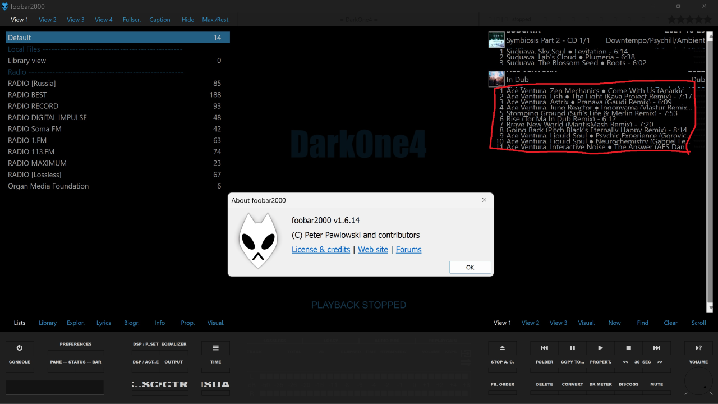The image size is (718, 404).
Task: Click OK in About foobar2000 dialog
Action: tap(470, 268)
